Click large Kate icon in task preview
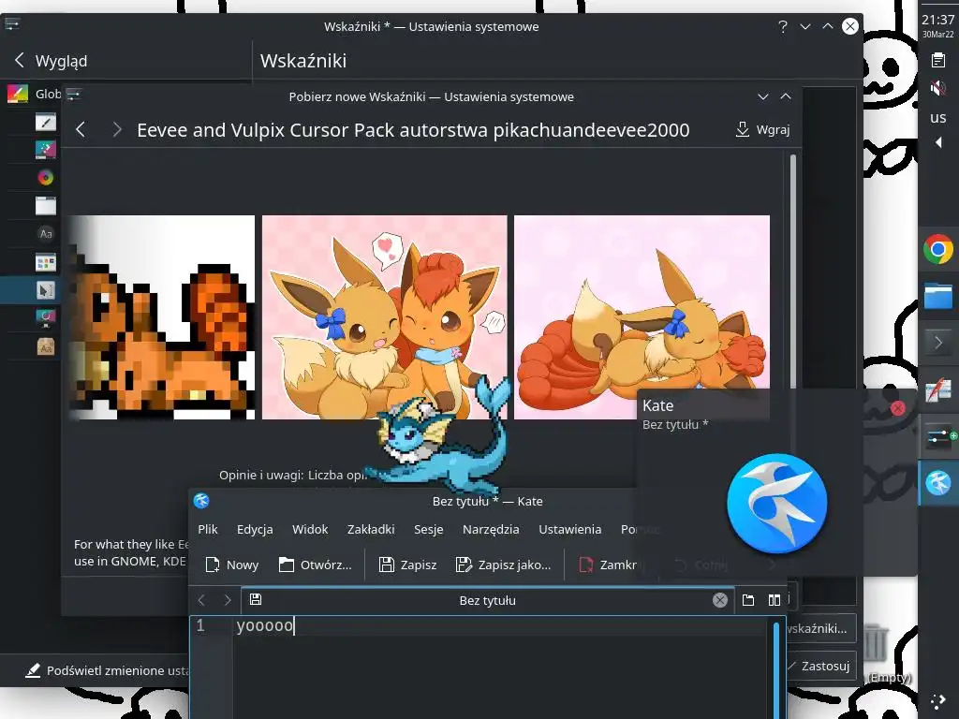Viewport: 959px width, 719px height. (x=776, y=503)
